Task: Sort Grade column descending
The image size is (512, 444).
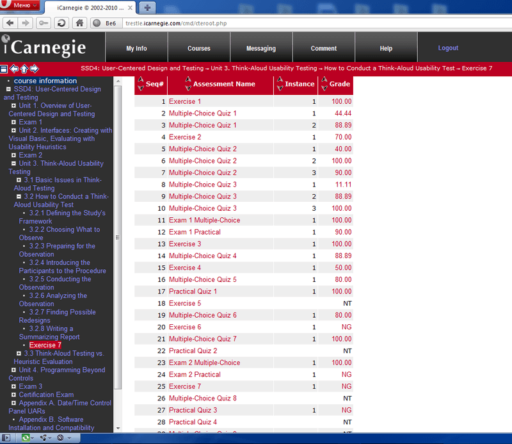Action: (x=324, y=88)
